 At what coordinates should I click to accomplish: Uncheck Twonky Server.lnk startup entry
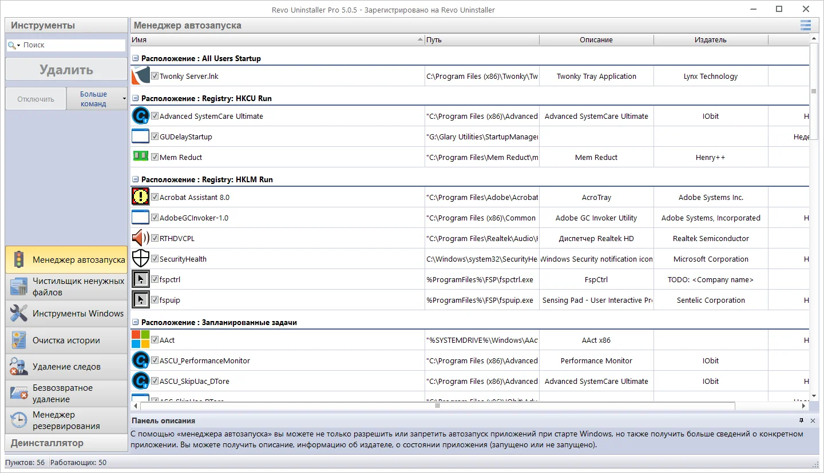pos(154,75)
